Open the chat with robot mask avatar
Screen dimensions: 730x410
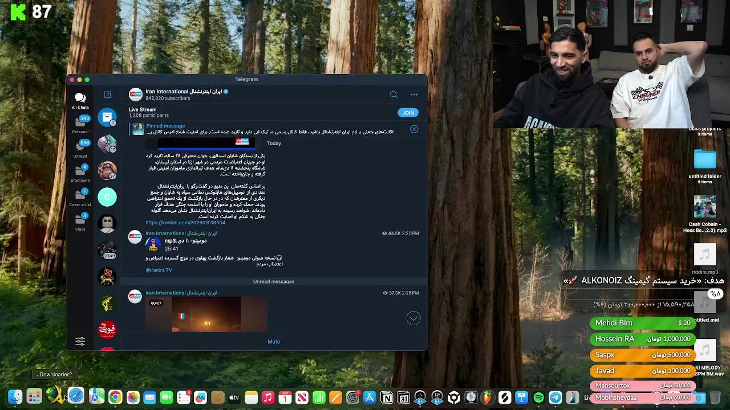point(107,223)
